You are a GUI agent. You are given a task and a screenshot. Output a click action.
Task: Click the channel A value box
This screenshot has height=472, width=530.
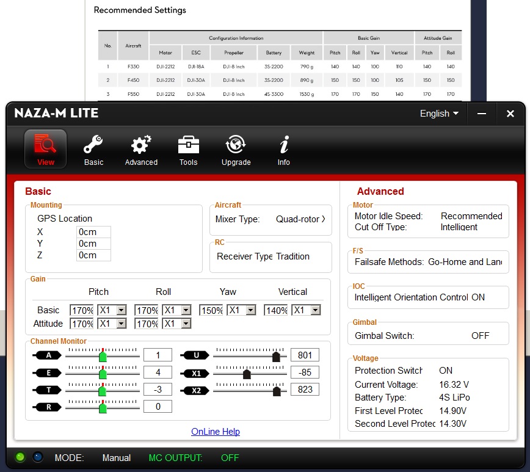click(x=158, y=355)
